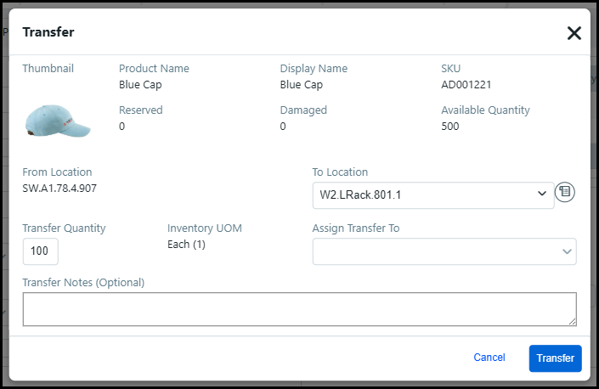This screenshot has width=599, height=389.
Task: Click the Available Quantity value 500
Action: click(x=449, y=127)
